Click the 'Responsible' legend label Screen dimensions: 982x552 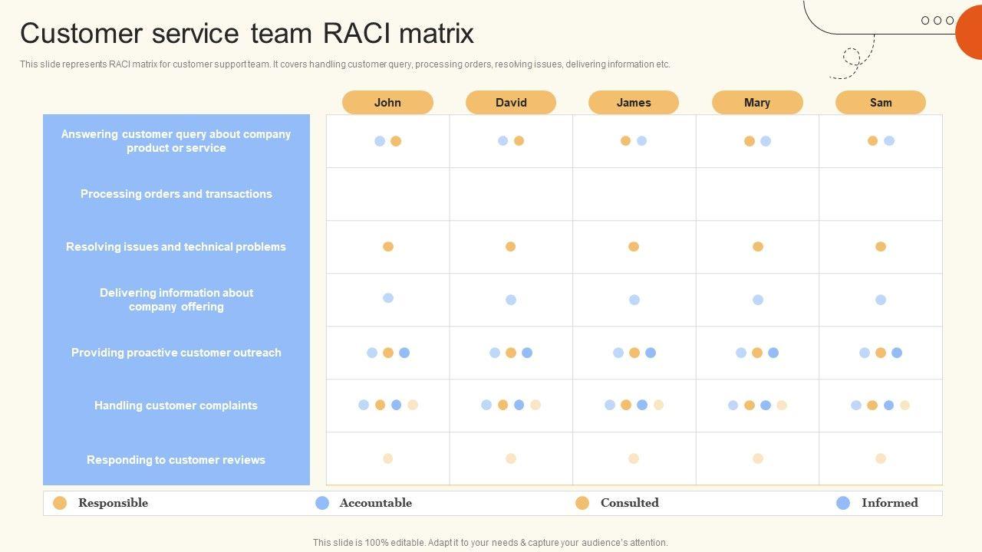pos(113,503)
